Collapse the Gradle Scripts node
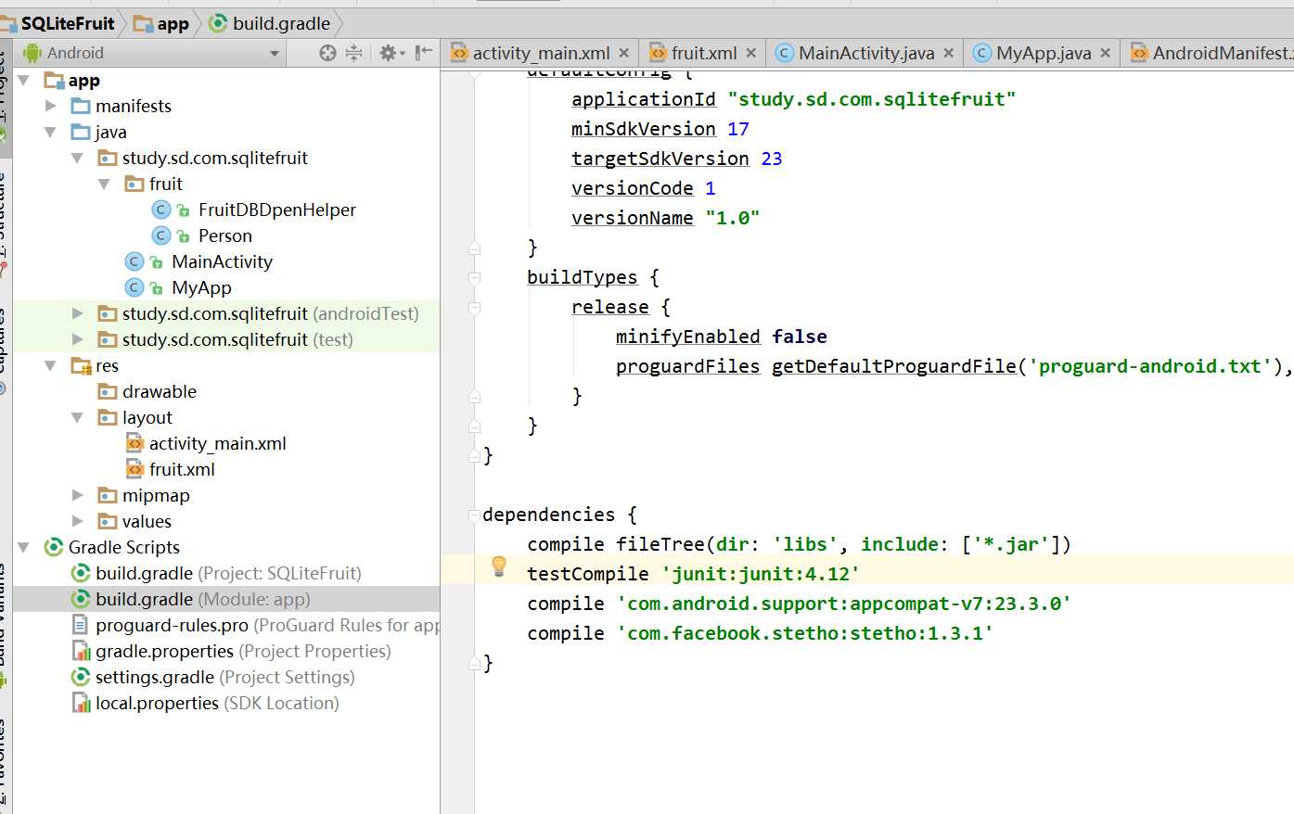This screenshot has height=814, width=1294. pyautogui.click(x=24, y=547)
